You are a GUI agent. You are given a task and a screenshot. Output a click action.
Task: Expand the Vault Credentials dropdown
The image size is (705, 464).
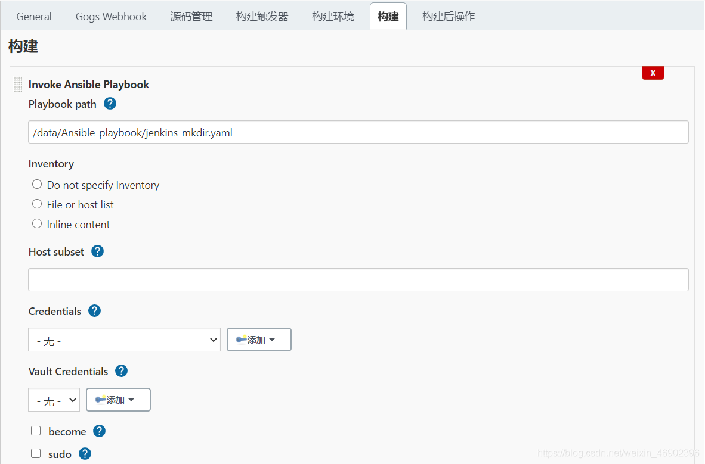point(54,400)
